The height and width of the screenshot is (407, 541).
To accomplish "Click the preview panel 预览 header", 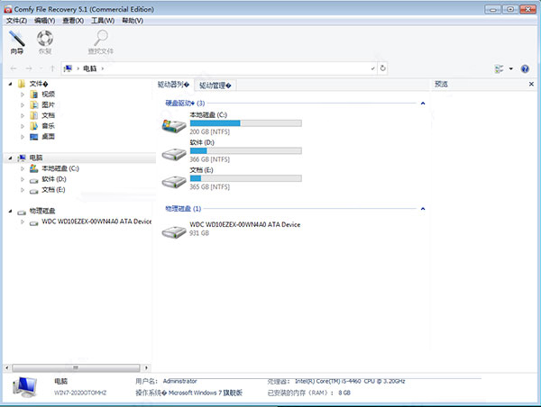I will pyautogui.click(x=441, y=84).
